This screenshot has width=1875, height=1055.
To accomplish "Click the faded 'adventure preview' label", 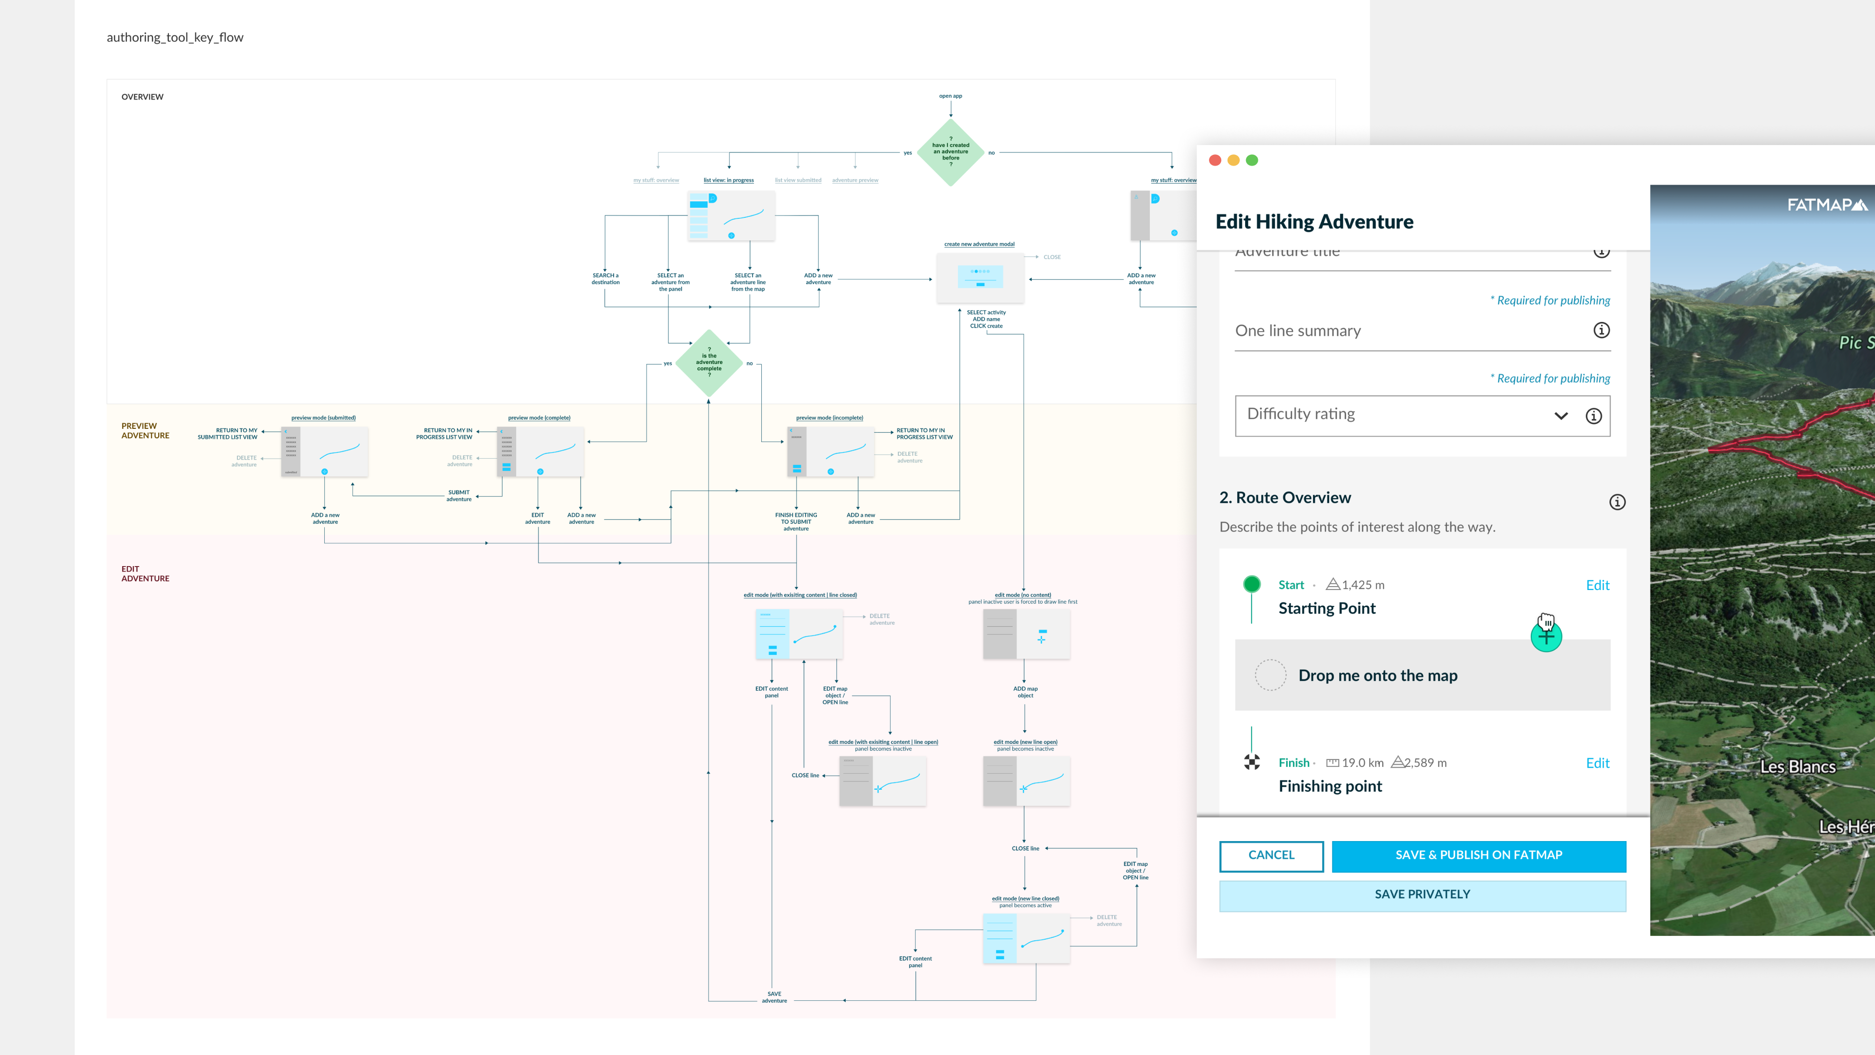I will pyautogui.click(x=855, y=180).
